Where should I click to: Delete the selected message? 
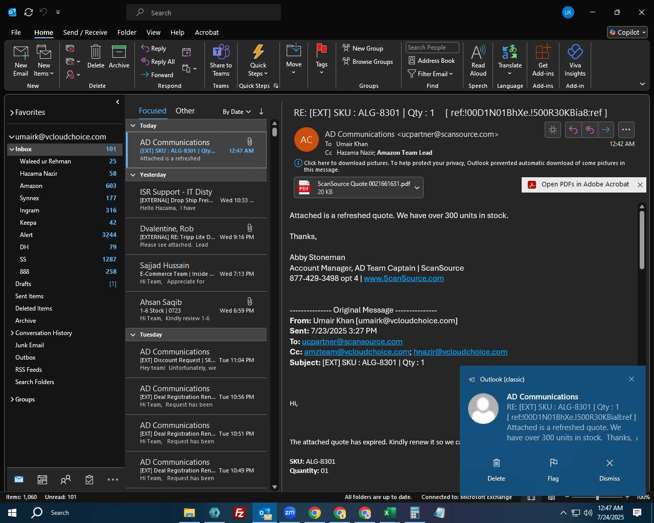[96, 57]
